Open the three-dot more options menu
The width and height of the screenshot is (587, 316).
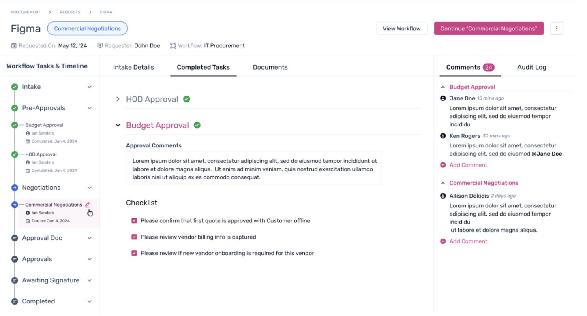[557, 28]
